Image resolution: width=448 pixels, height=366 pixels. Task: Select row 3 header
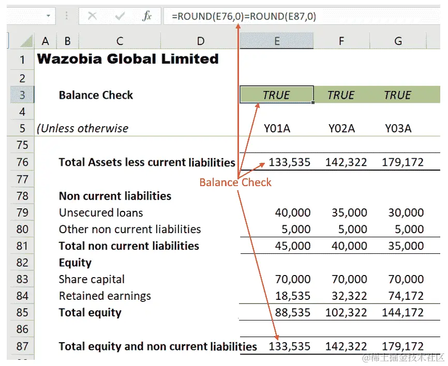22,95
